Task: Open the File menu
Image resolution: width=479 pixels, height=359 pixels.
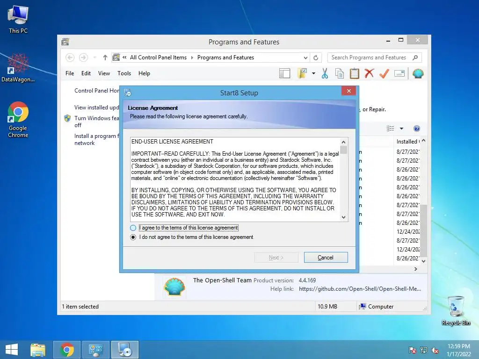Action: pyautogui.click(x=70, y=73)
